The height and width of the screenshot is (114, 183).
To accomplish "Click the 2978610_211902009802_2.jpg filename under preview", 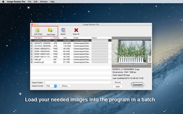I will tap(126, 69).
